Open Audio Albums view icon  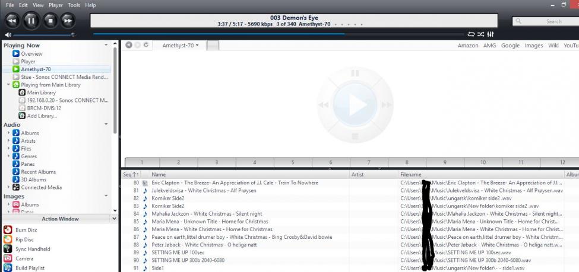[x=16, y=133]
